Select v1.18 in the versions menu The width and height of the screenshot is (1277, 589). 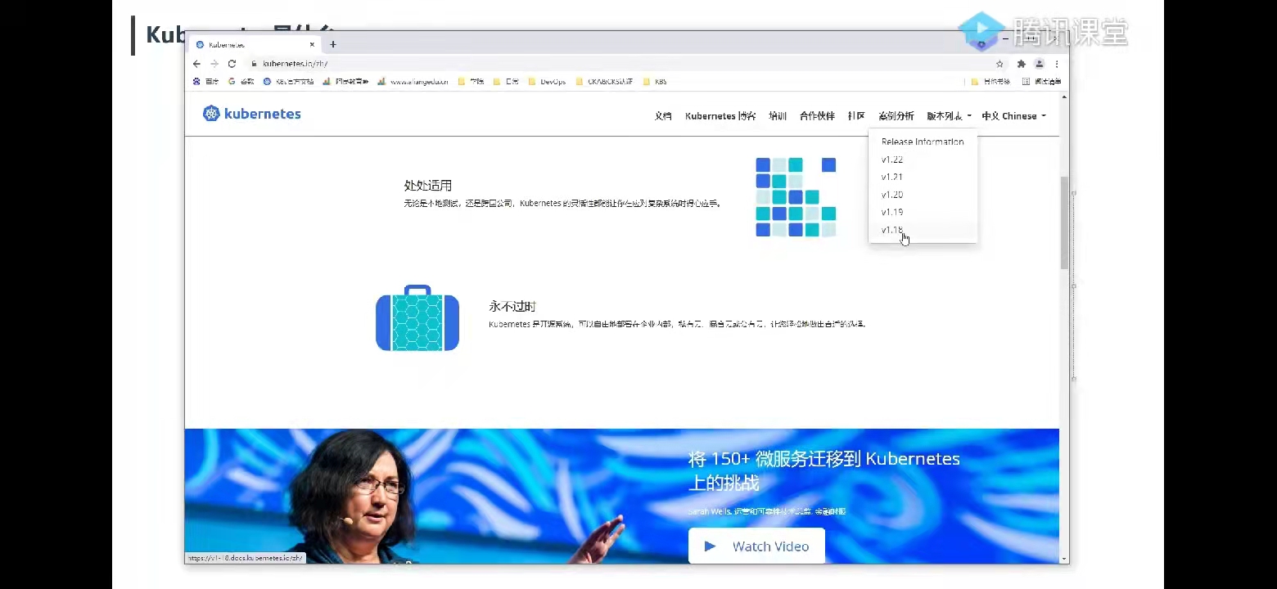coord(923,230)
